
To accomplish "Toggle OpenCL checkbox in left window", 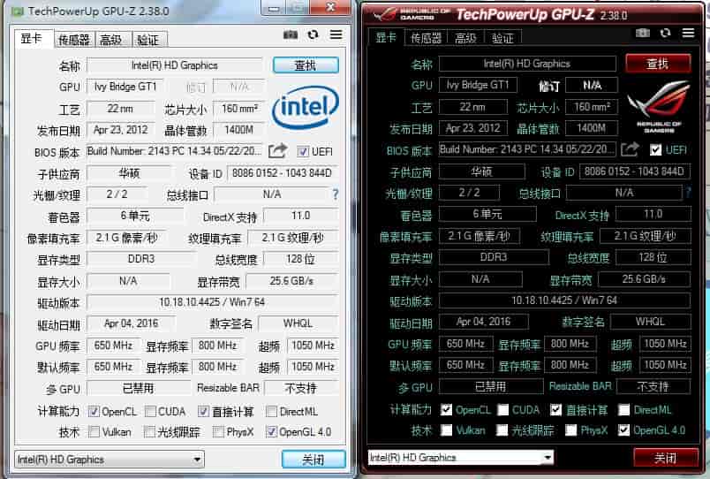I will pos(94,412).
